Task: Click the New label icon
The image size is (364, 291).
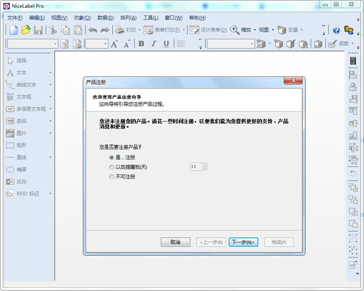Action: 13,30
